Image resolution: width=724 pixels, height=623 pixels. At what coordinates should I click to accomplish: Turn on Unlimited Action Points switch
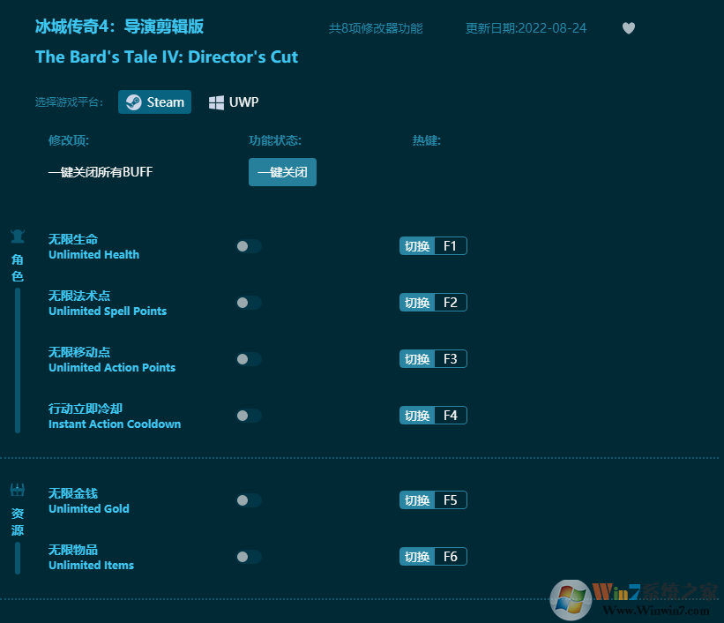pyautogui.click(x=249, y=359)
